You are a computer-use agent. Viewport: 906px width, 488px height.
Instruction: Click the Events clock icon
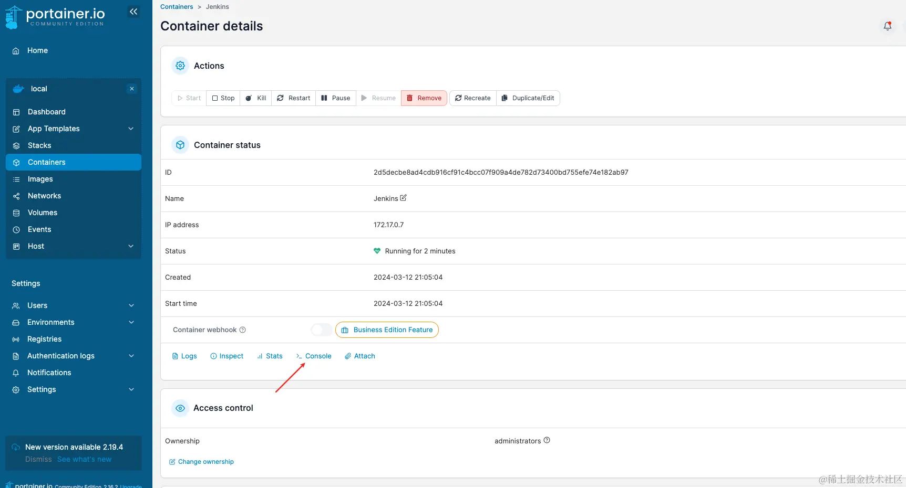pyautogui.click(x=16, y=230)
